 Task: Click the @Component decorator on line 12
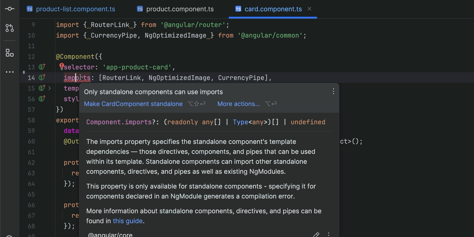click(x=75, y=57)
